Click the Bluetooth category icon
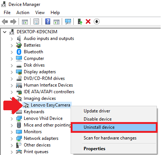The image size is (161, 155). tap(19, 52)
